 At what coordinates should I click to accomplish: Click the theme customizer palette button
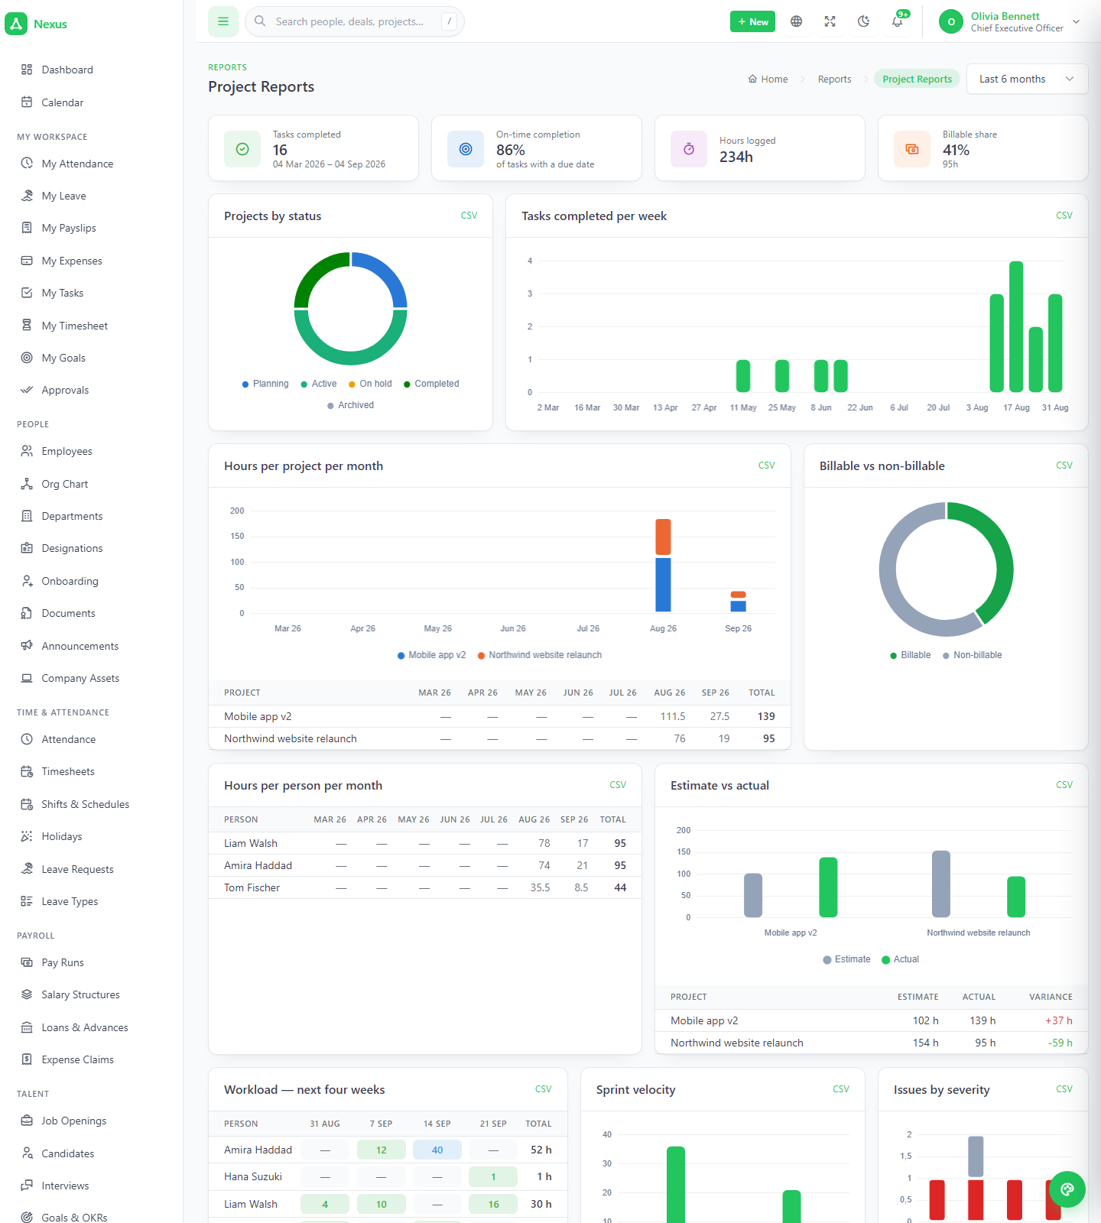[x=1067, y=1189]
